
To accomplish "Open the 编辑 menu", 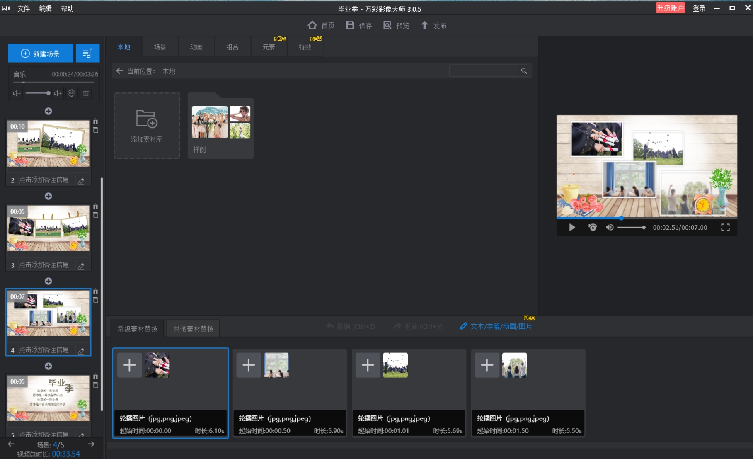I will (46, 8).
